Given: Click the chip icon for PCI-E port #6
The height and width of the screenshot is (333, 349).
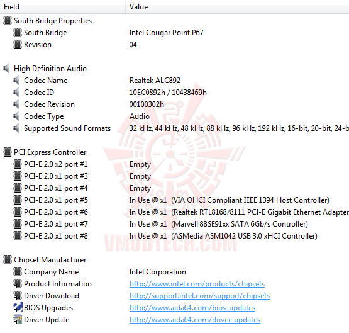Looking at the screenshot, I should [18, 212].
